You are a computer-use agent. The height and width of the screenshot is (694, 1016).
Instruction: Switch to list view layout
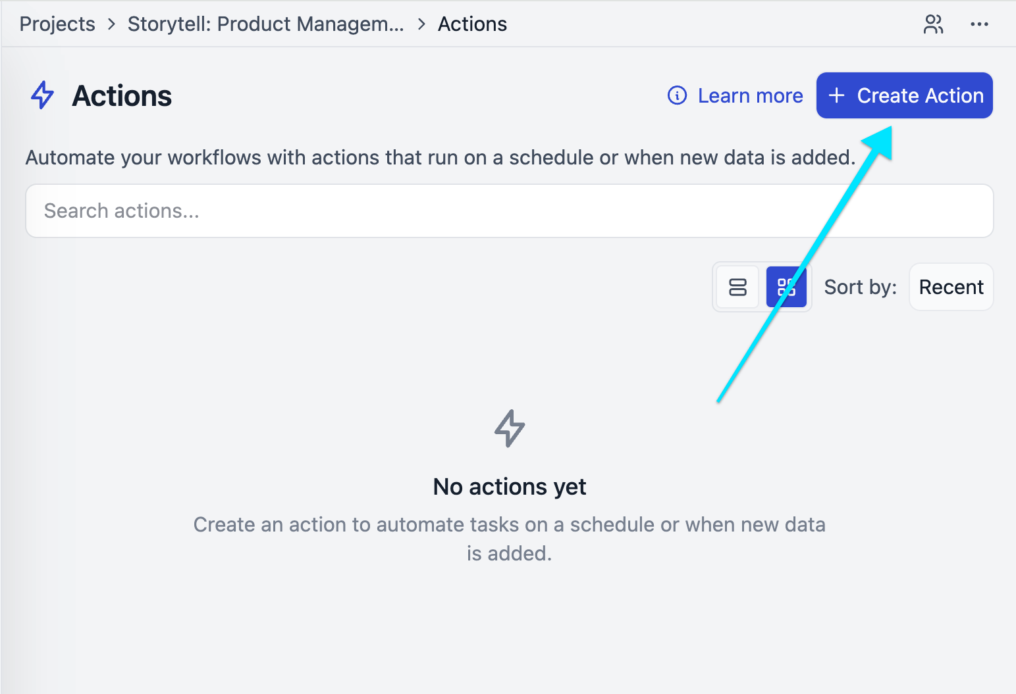click(x=737, y=287)
